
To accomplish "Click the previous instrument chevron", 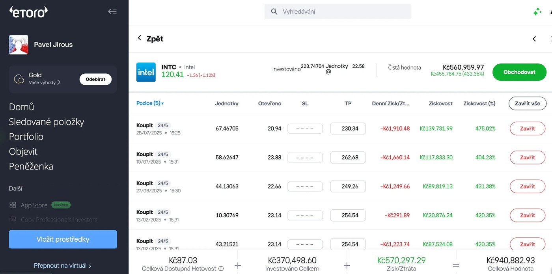I will (534, 39).
